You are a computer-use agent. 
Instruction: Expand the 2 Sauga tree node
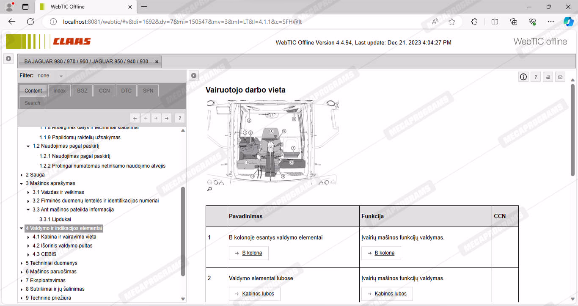coord(22,175)
